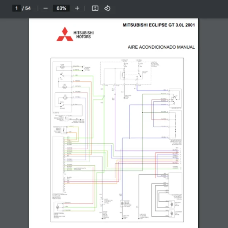This screenshot has width=228, height=228.
Task: Select the blower switch component on the right
Action: click(175, 98)
